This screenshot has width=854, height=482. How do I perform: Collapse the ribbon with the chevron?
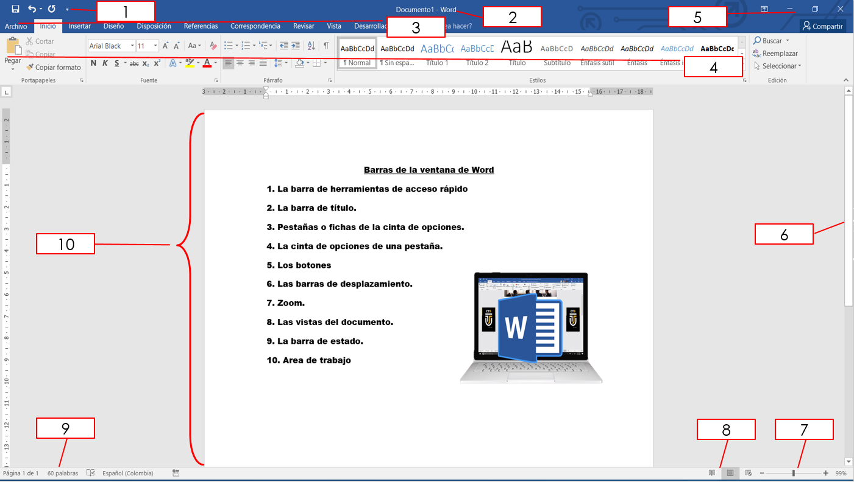(x=845, y=80)
